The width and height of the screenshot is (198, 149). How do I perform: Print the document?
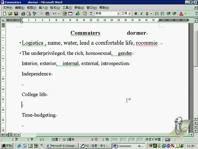pos(23,14)
